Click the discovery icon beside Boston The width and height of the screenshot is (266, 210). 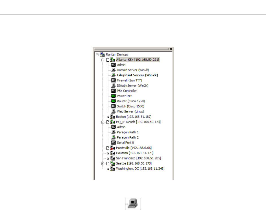[x=108, y=117]
